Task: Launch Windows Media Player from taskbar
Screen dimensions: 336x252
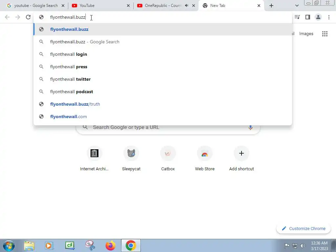Action: pos(49,245)
